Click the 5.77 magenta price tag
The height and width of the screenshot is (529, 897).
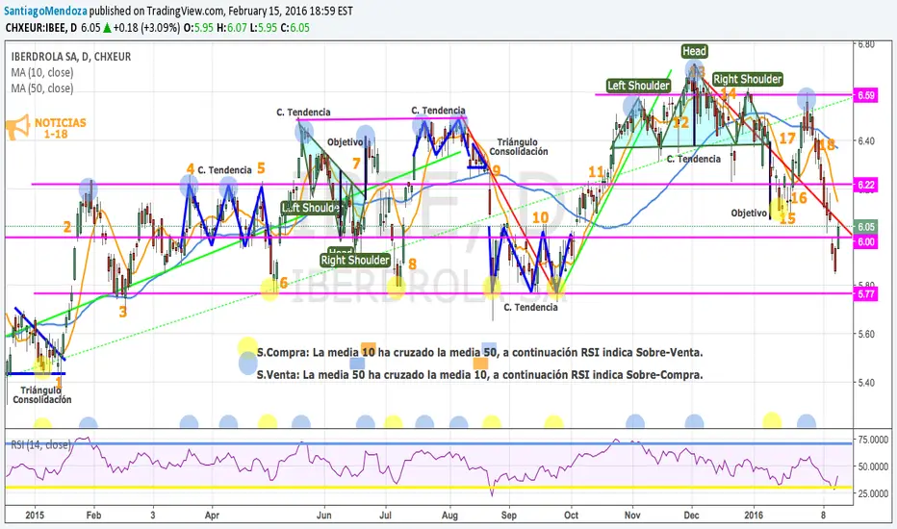tap(865, 294)
